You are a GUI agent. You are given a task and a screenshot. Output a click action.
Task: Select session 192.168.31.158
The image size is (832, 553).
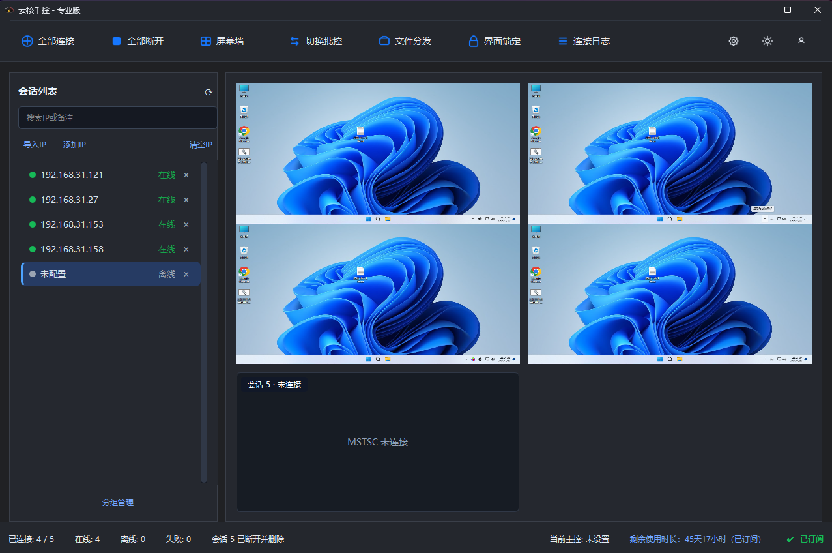111,249
